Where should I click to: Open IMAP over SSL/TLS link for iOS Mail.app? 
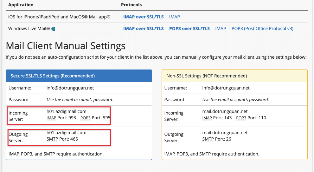tap(143, 17)
